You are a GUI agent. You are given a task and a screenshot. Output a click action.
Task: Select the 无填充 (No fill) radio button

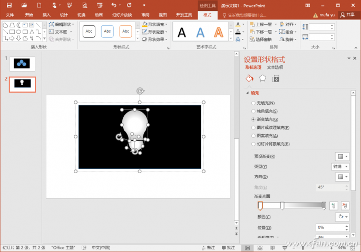(x=253, y=103)
